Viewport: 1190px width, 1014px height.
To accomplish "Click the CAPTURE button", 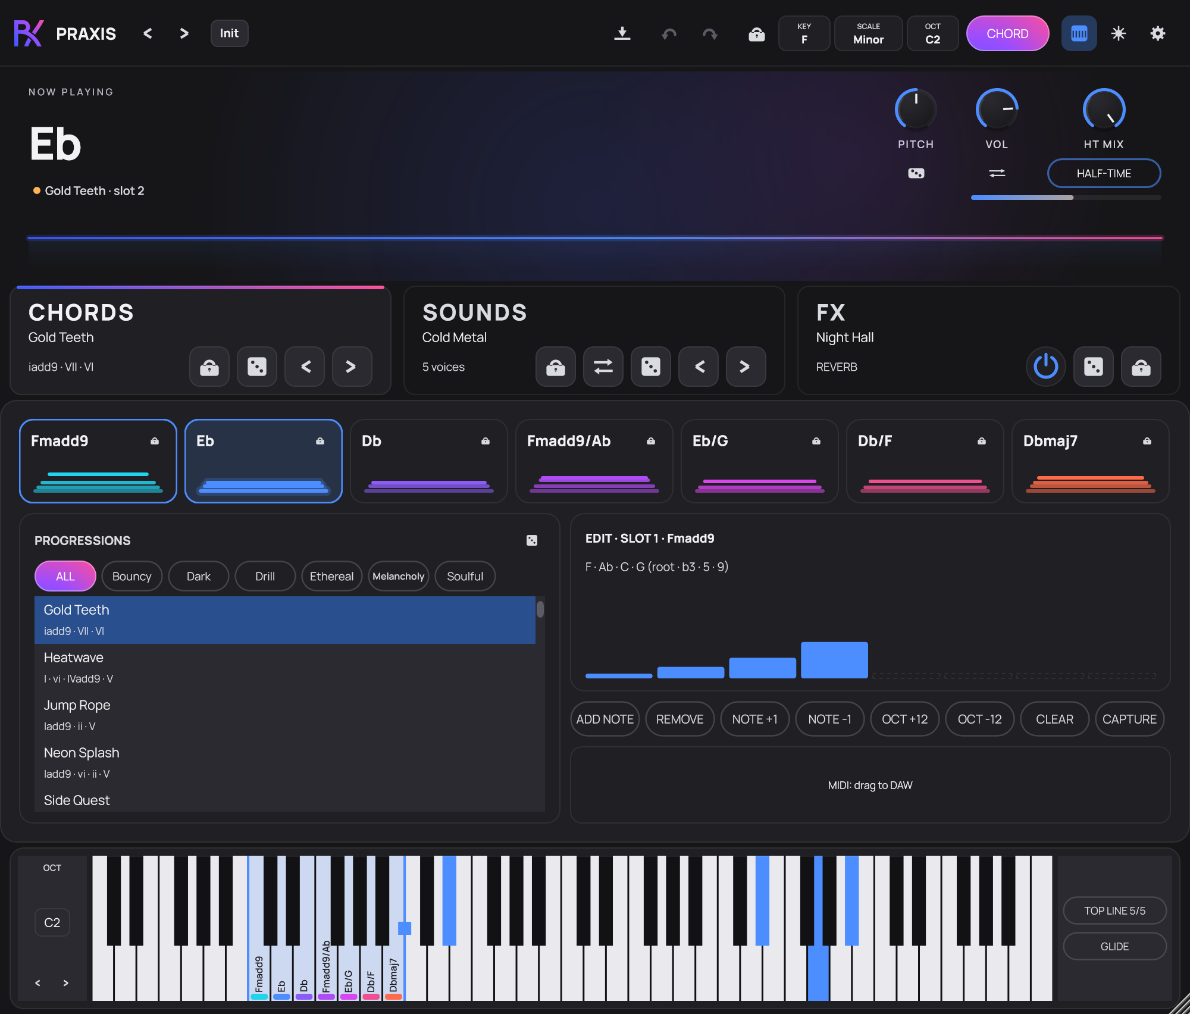I will click(1130, 719).
